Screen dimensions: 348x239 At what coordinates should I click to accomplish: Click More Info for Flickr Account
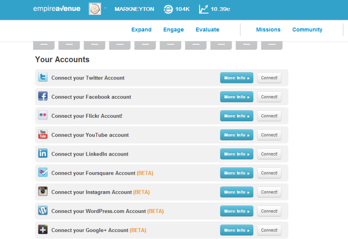237,116
